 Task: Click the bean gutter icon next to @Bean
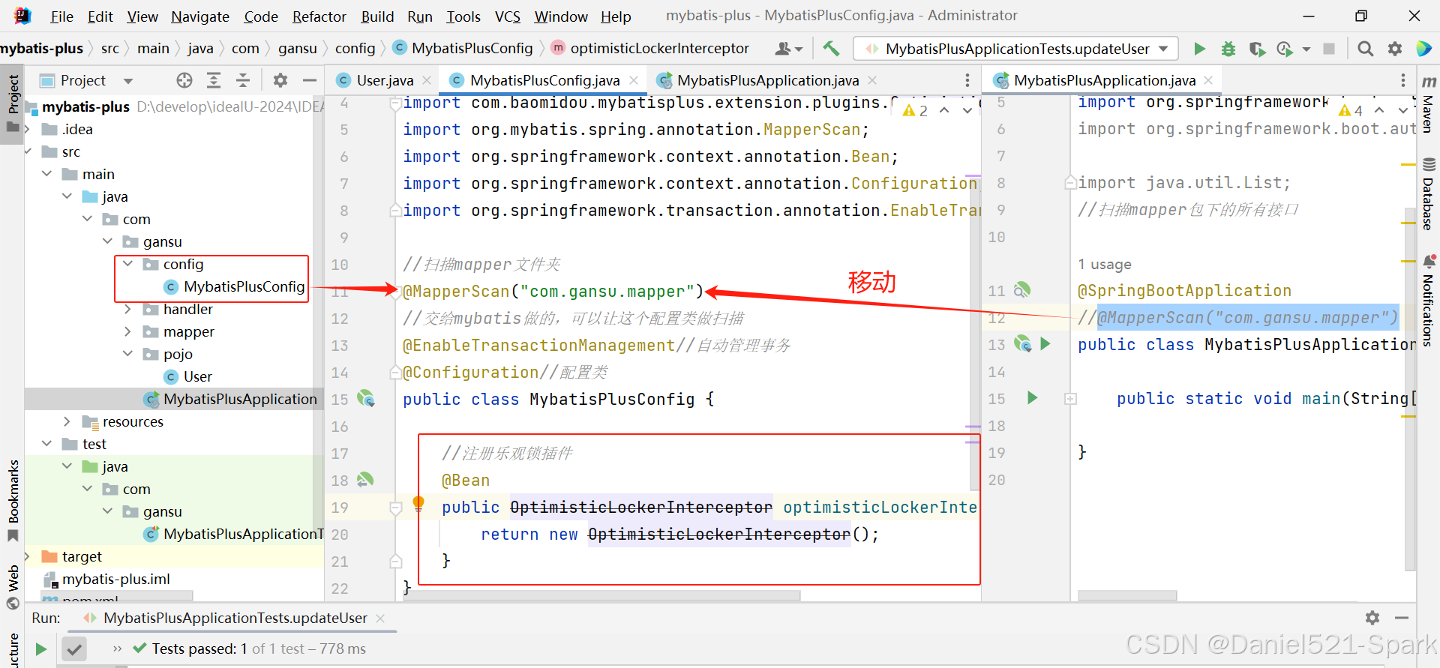[365, 480]
